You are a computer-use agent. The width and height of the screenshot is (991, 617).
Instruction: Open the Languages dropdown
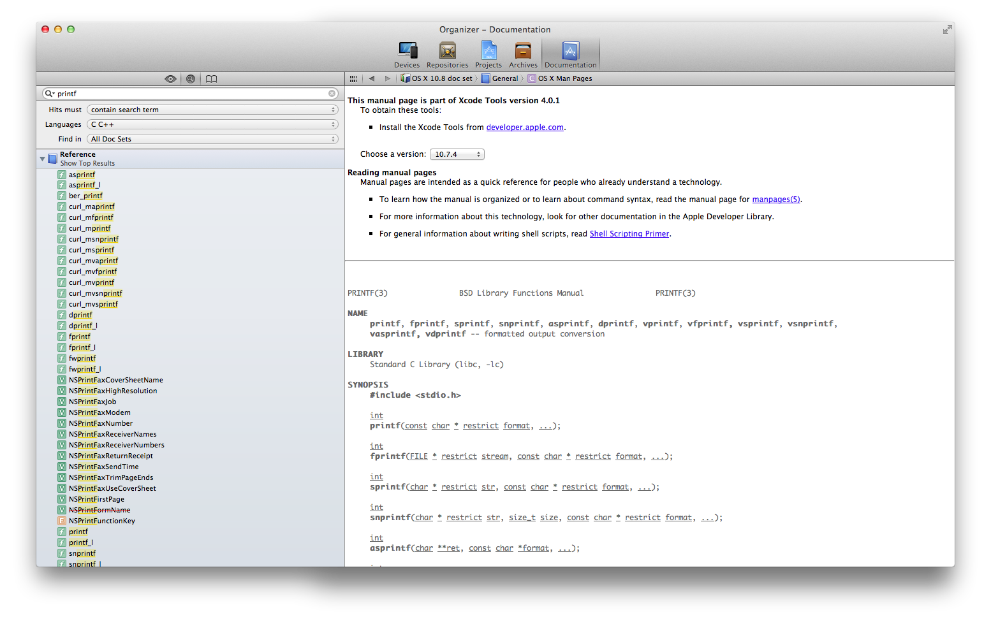coord(212,124)
